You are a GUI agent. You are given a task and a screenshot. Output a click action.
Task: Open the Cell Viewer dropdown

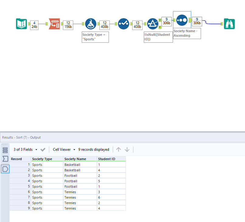coord(64,150)
